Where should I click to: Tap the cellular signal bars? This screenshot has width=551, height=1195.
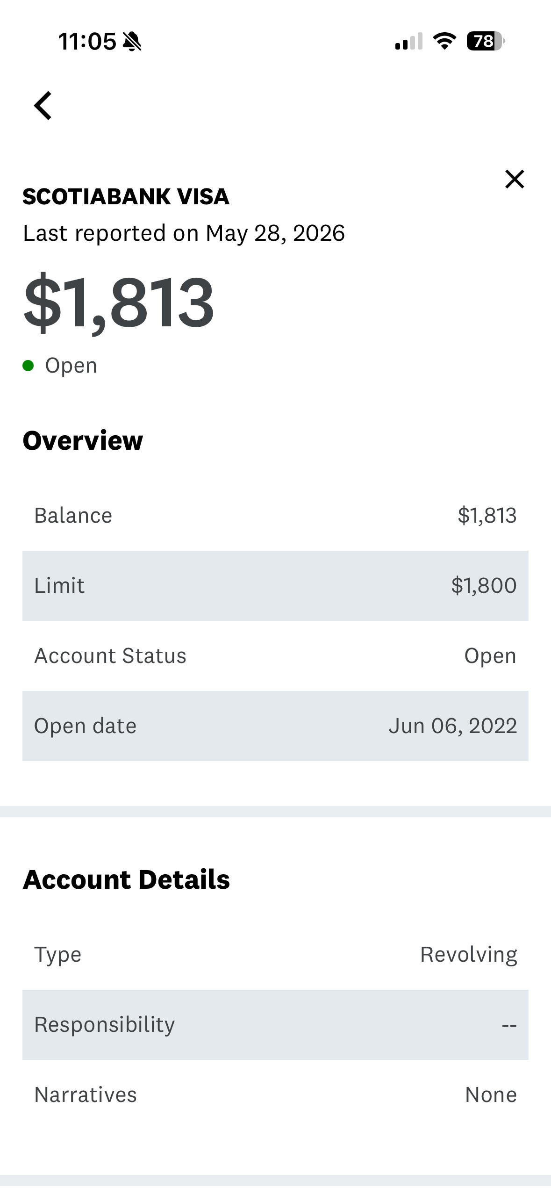(x=408, y=41)
